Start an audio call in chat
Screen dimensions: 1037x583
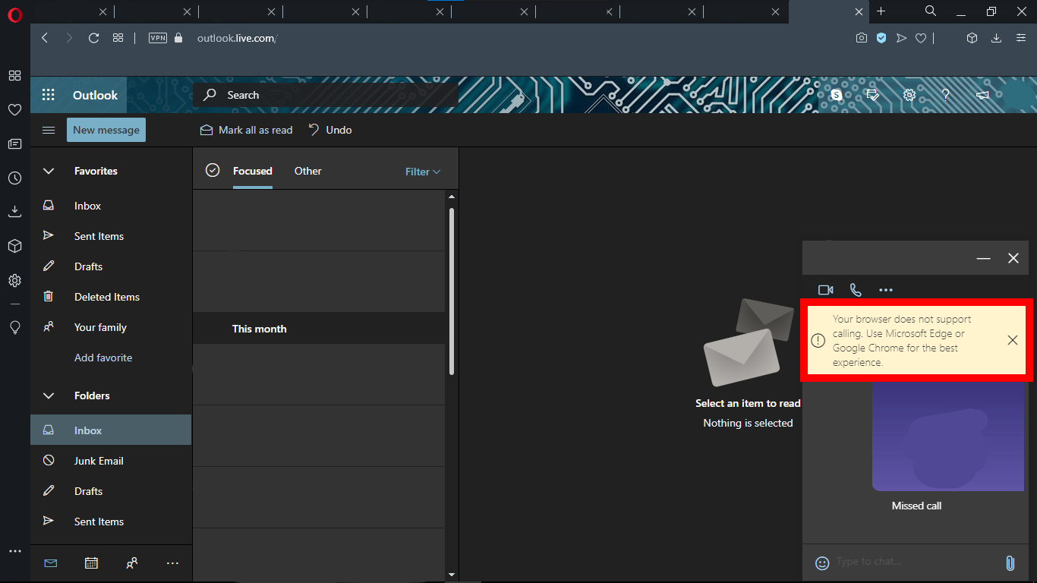[x=856, y=290]
